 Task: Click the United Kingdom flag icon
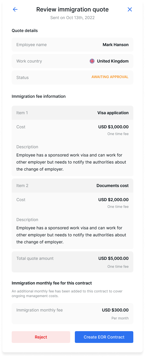coord(92,61)
